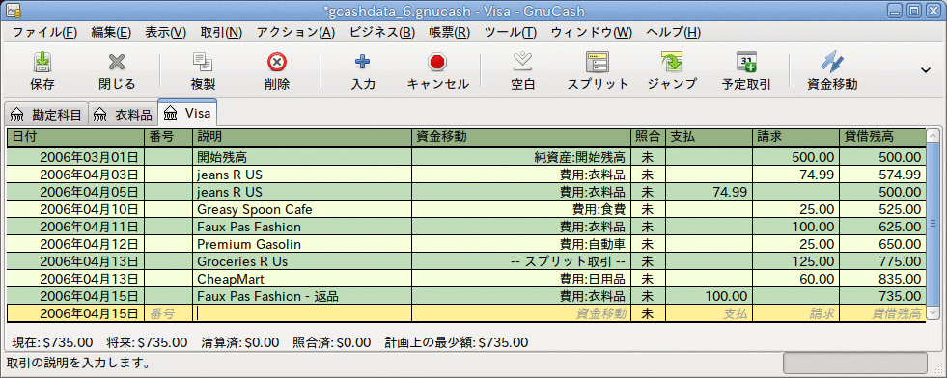Switch to the 勘定科目 tab
947x378 pixels.
coord(46,114)
